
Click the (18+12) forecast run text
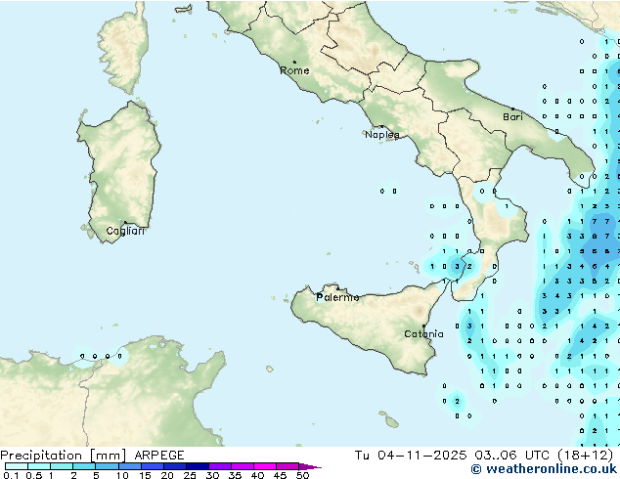586,456
